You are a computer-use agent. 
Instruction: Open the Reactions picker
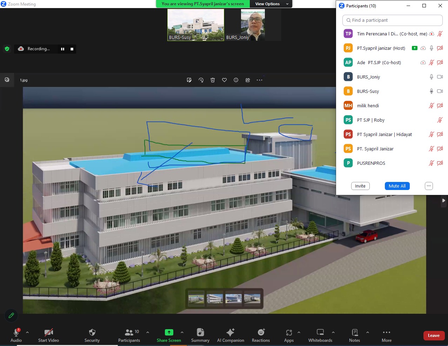(261, 335)
